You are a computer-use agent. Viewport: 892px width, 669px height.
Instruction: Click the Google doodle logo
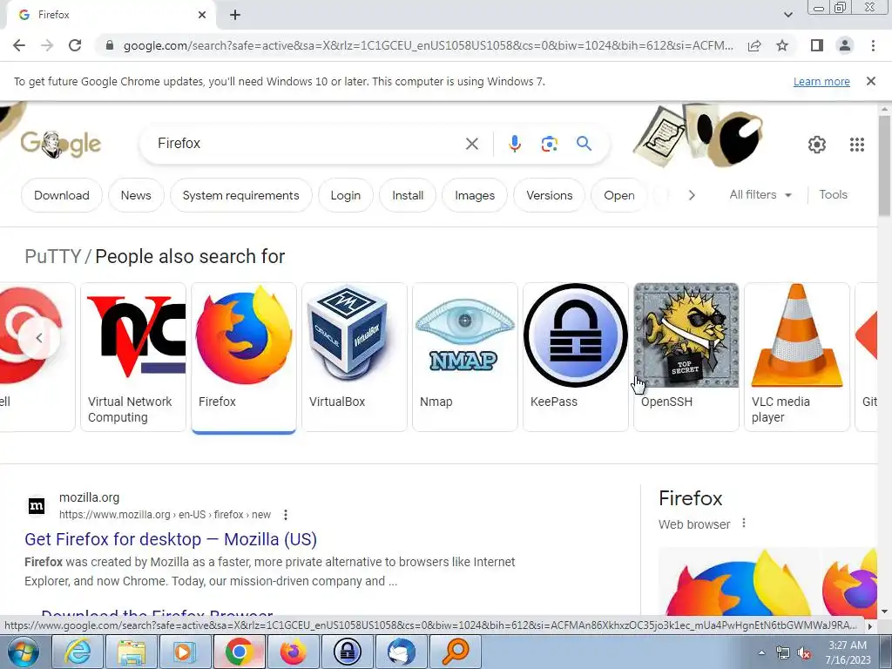click(x=60, y=144)
